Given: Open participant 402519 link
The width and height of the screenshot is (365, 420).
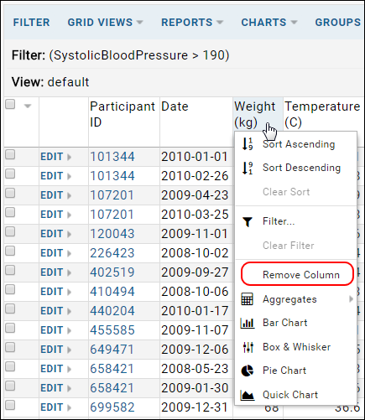Looking at the screenshot, I should click(x=112, y=272).
